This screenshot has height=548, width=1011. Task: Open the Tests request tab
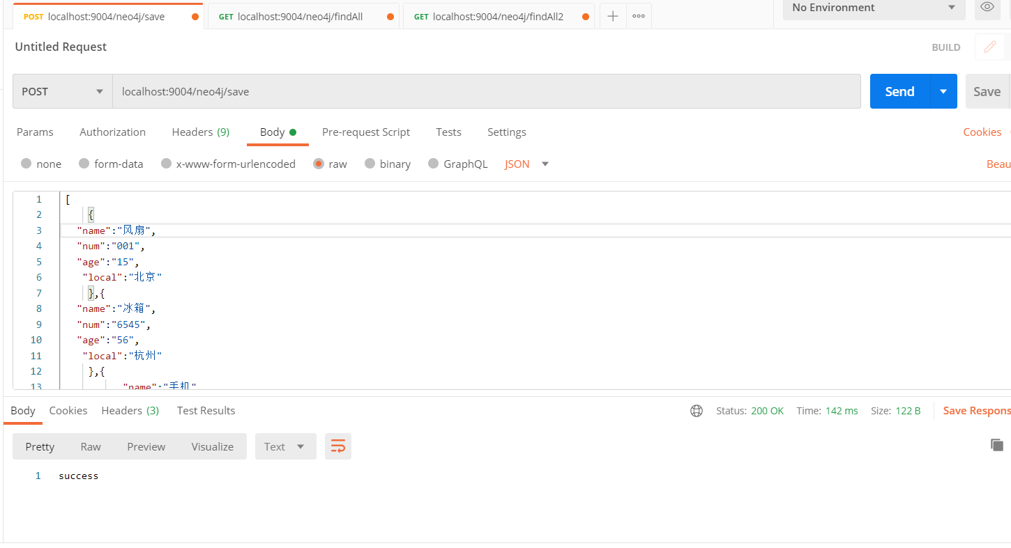pyautogui.click(x=448, y=132)
